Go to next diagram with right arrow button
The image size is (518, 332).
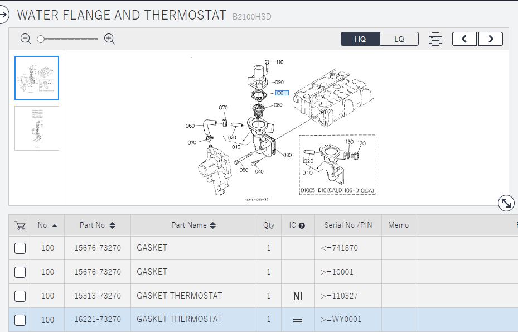pyautogui.click(x=490, y=39)
